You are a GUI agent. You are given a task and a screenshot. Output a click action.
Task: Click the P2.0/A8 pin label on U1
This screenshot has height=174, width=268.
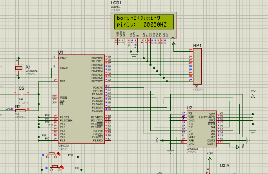coord(98,88)
